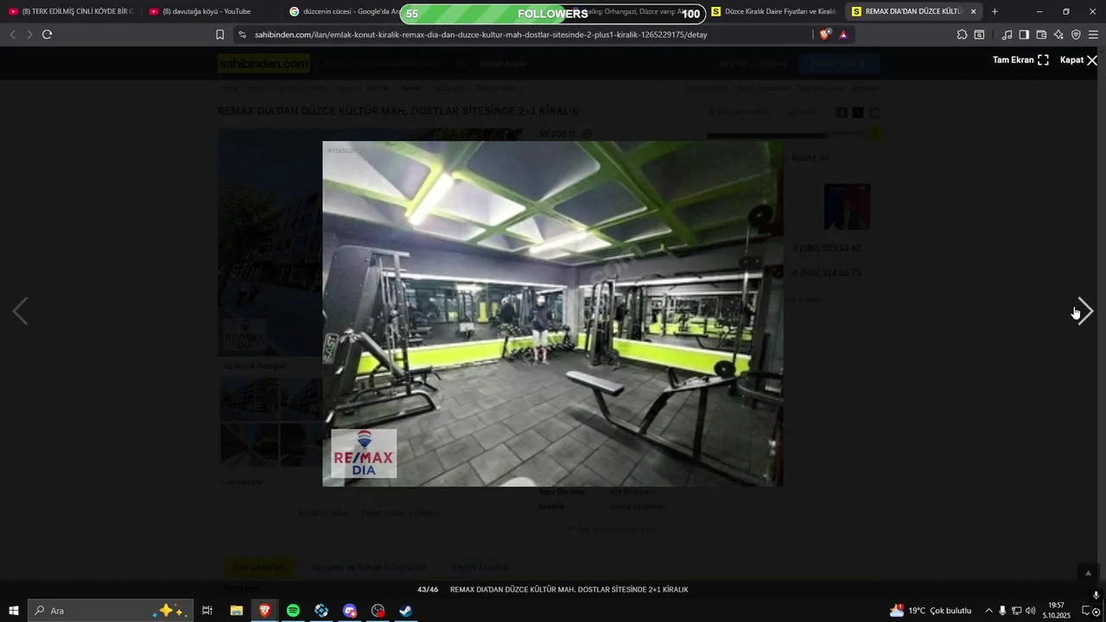Open taskbar clock showing 19:57
Image resolution: width=1106 pixels, height=622 pixels.
1056,611
